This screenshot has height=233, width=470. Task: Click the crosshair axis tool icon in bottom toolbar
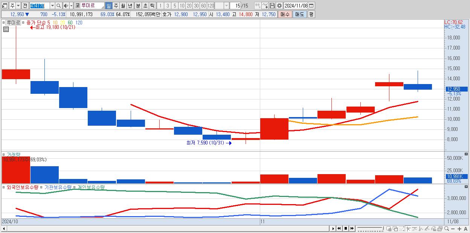[x=408, y=228]
